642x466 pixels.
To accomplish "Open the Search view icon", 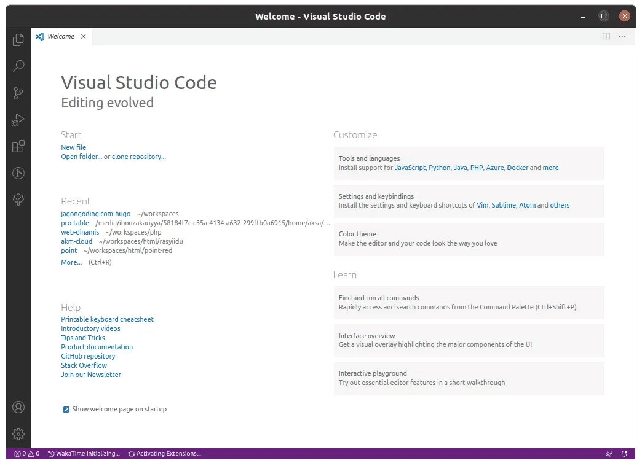I will click(x=18, y=66).
